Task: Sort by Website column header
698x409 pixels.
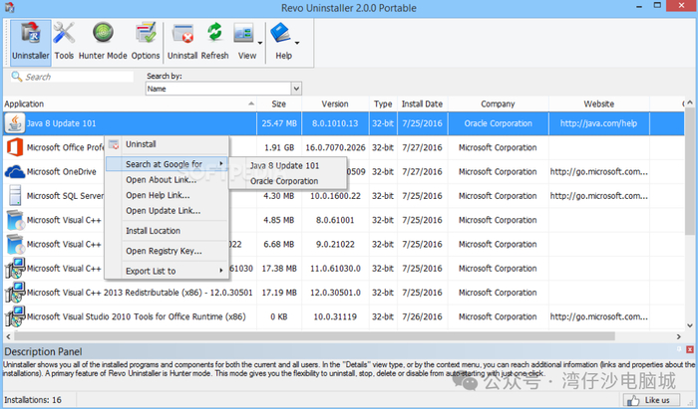Action: click(x=598, y=103)
